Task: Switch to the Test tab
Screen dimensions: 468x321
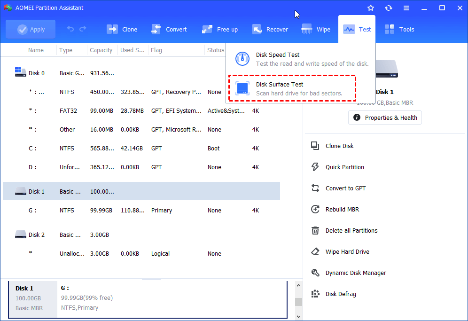Action: coord(357,29)
